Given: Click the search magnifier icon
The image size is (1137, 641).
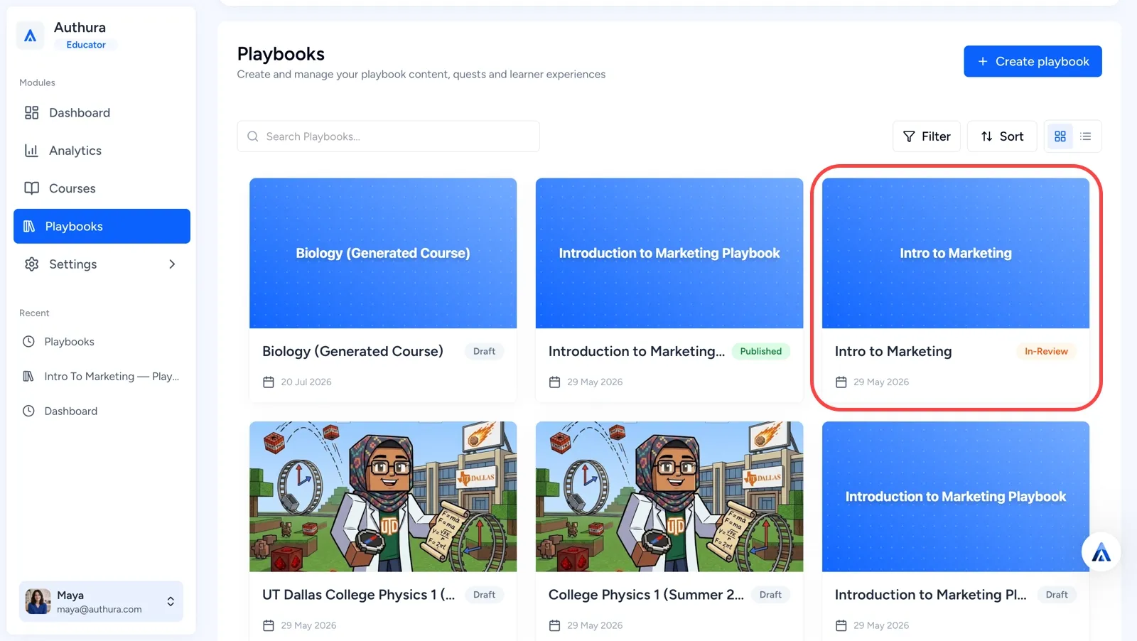Looking at the screenshot, I should pyautogui.click(x=252, y=136).
